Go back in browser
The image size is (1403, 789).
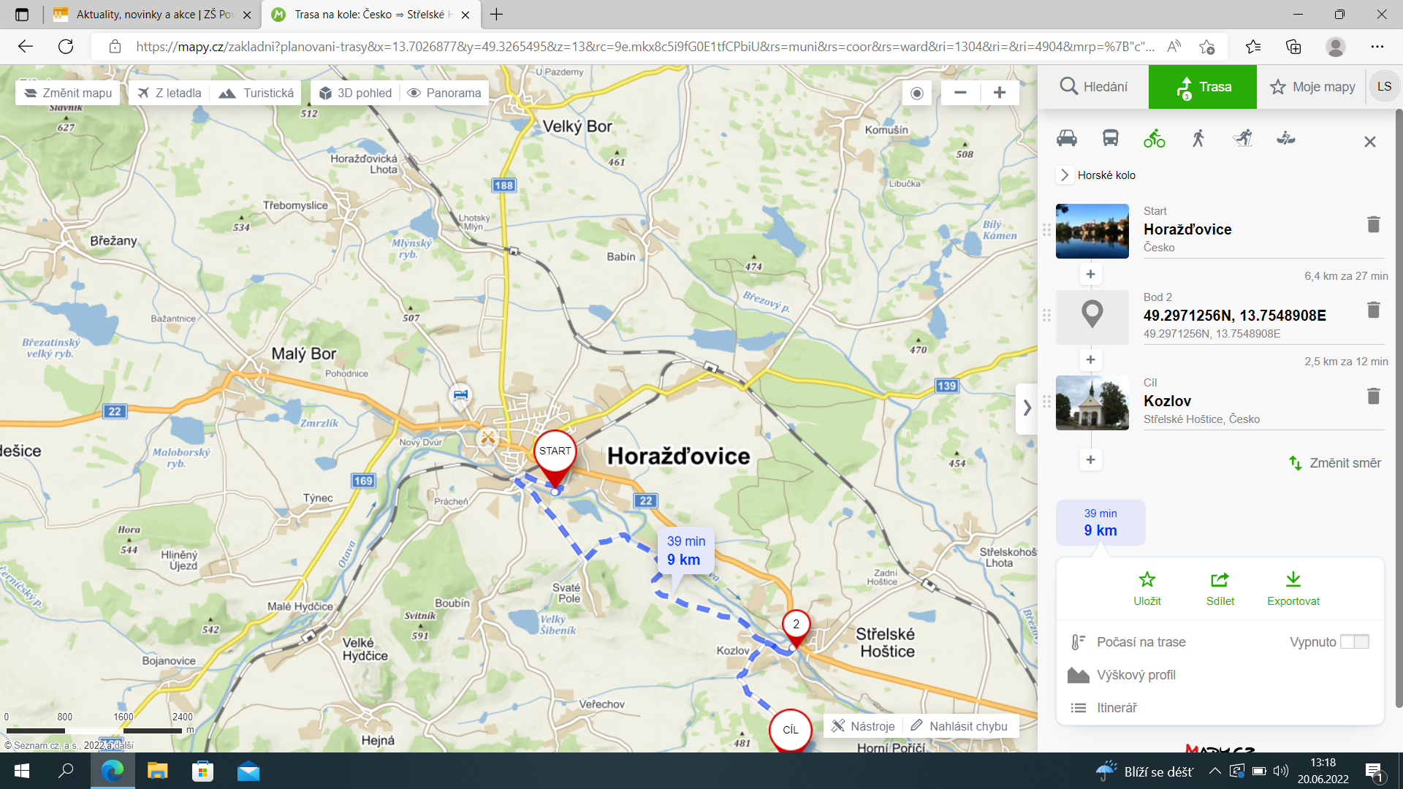(26, 47)
